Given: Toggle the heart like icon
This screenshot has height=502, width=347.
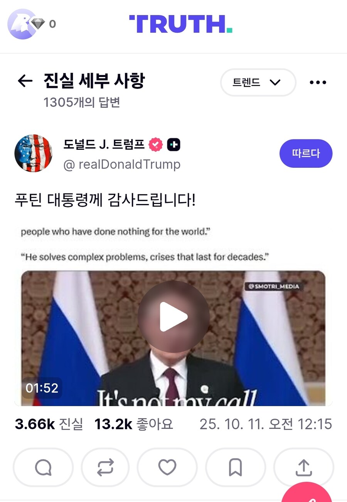Looking at the screenshot, I should (167, 467).
